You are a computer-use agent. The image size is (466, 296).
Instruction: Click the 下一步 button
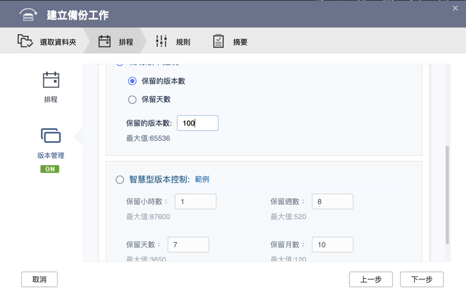(x=421, y=279)
